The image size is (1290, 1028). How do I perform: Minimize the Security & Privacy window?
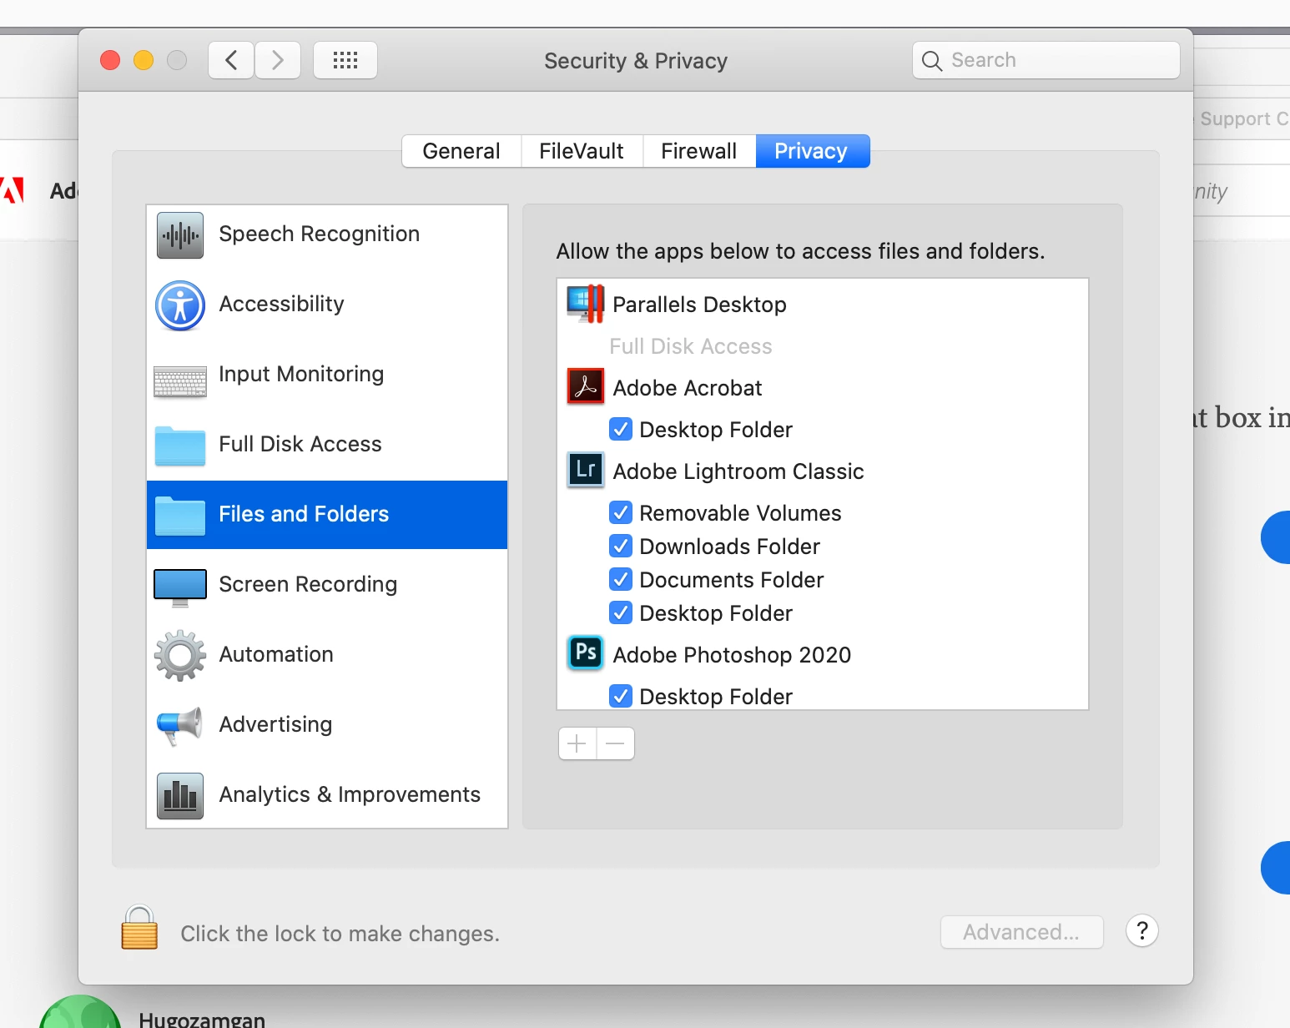point(144,60)
